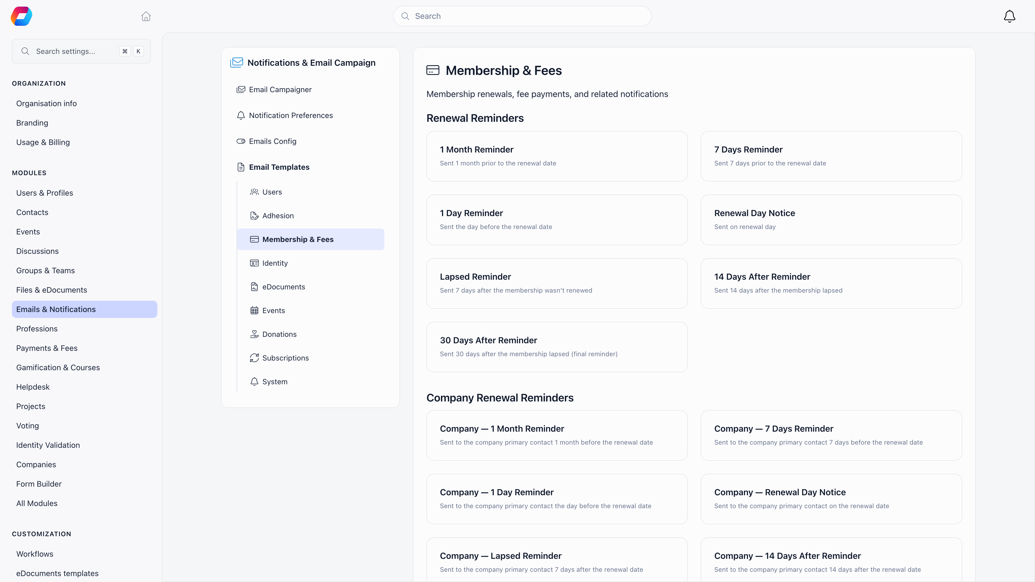Click the Subscriptions refresh icon
Viewport: 1035px width, 582px height.
coord(254,358)
